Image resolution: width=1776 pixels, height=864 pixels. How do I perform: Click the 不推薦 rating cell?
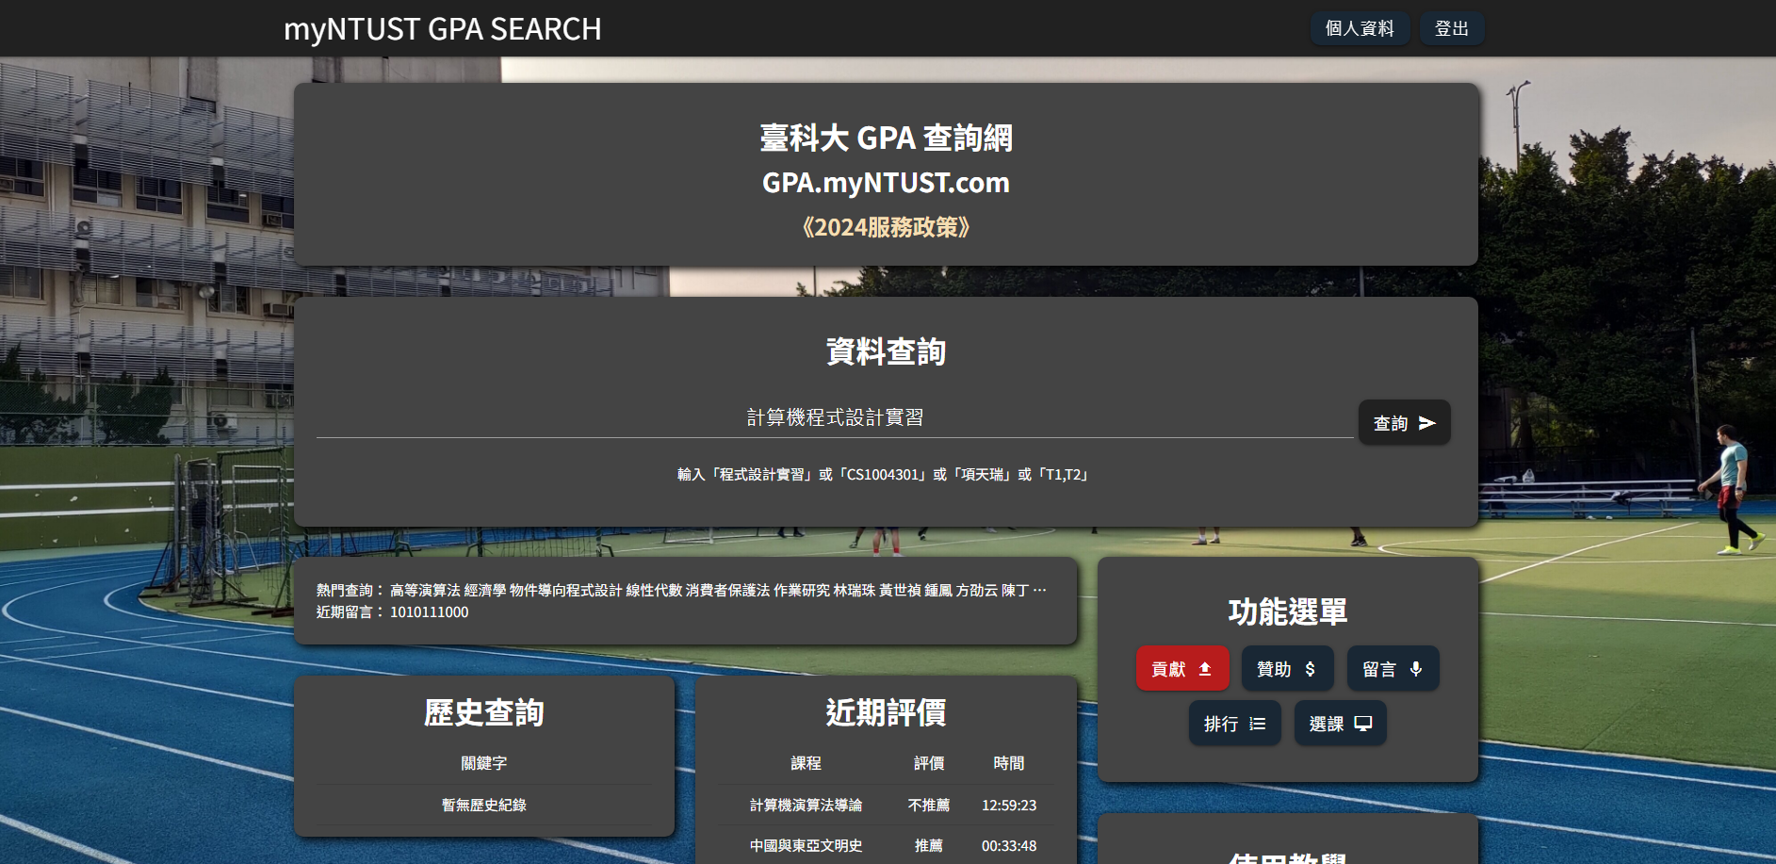point(929,806)
